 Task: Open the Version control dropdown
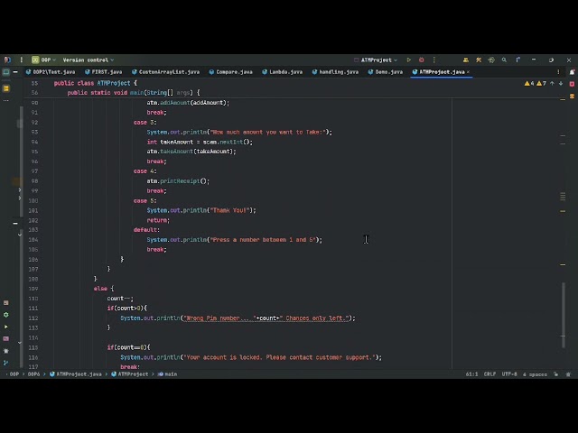coord(89,60)
